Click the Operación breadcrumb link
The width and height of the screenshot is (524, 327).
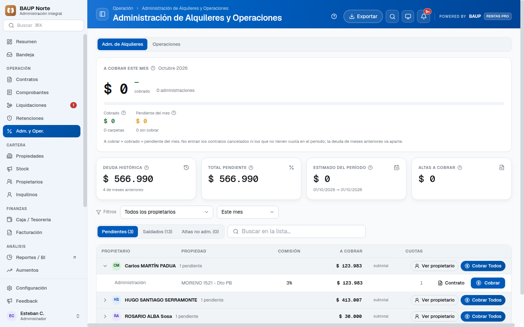pos(123,8)
